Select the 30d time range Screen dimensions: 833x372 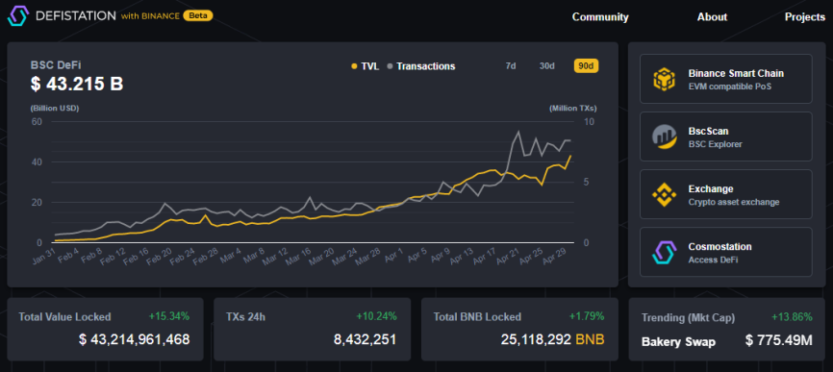coord(547,66)
